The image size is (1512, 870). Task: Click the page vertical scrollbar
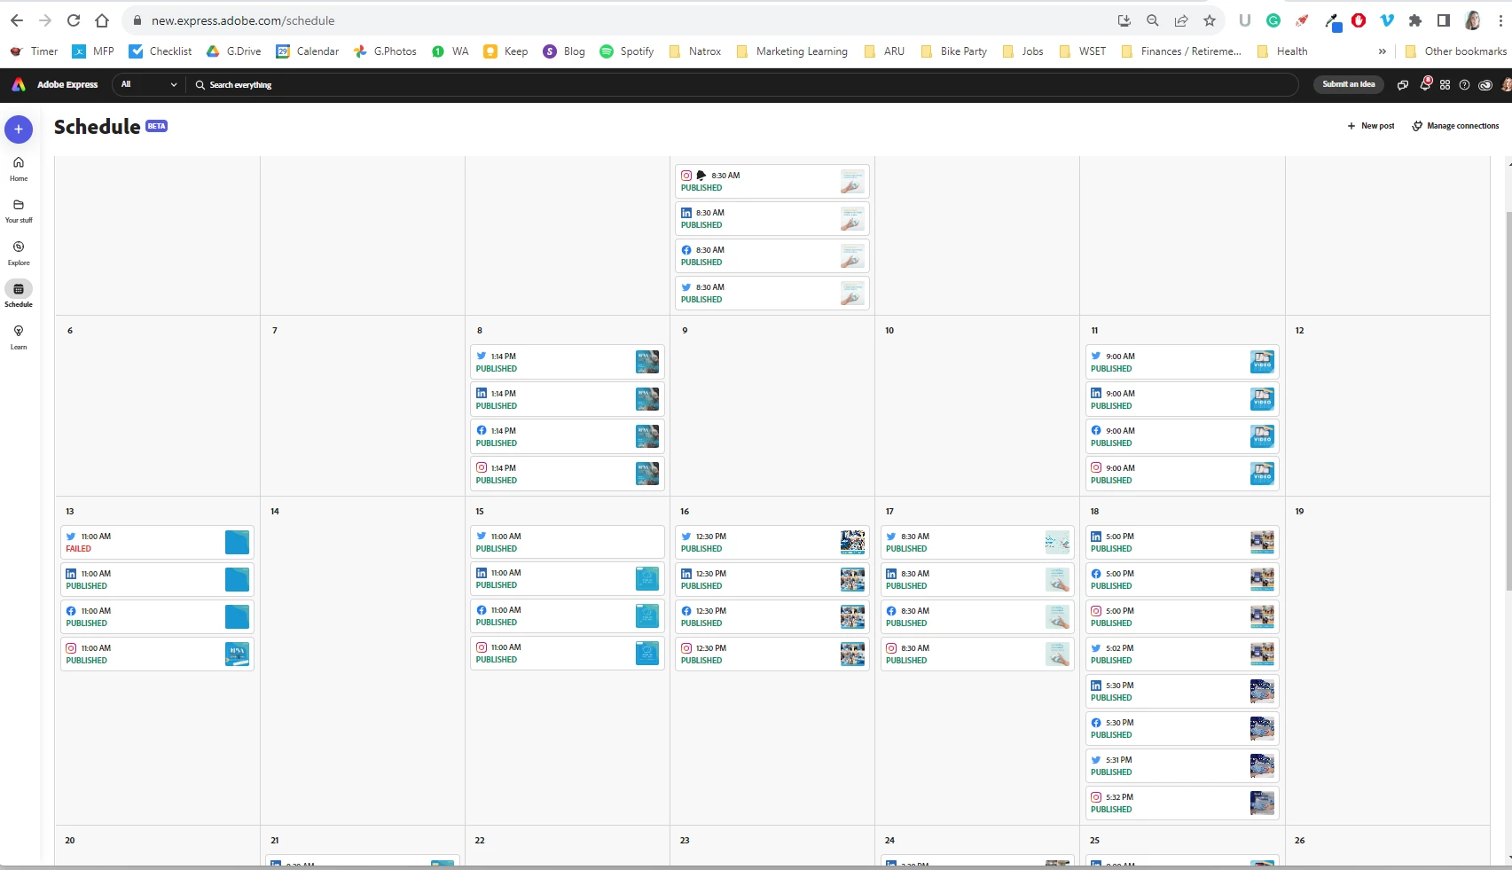[1508, 401]
